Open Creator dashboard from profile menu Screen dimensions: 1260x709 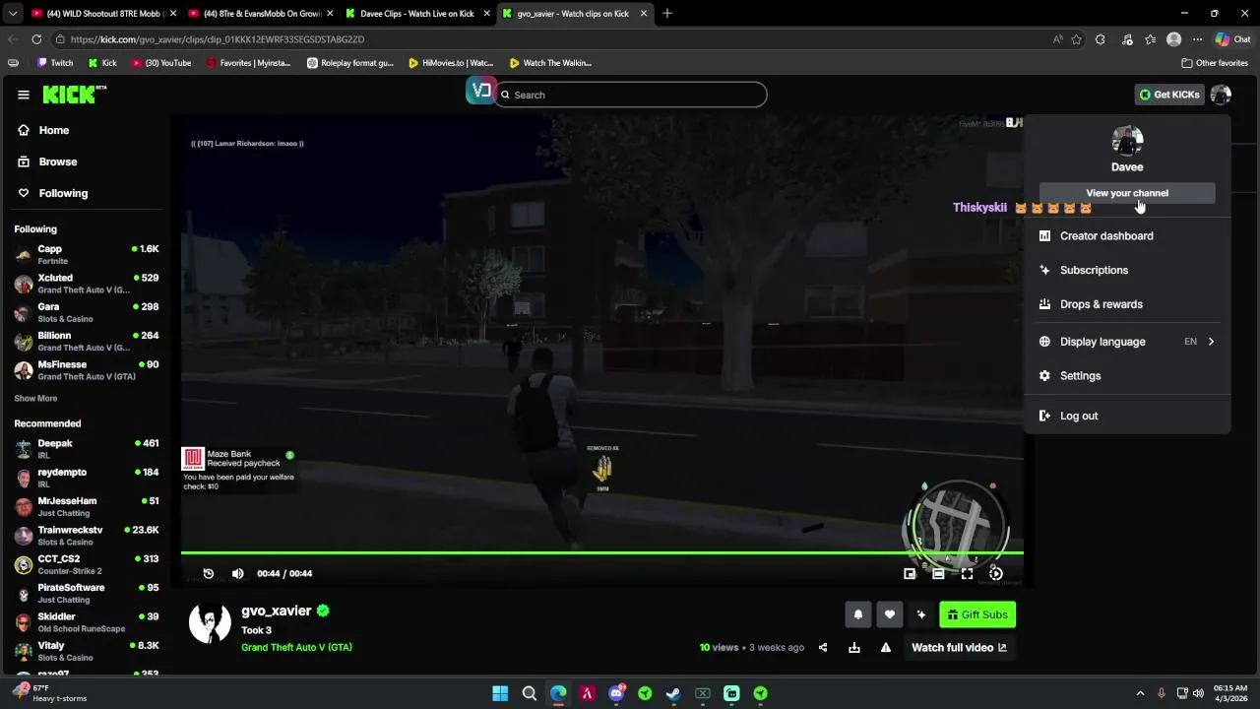(1127, 236)
